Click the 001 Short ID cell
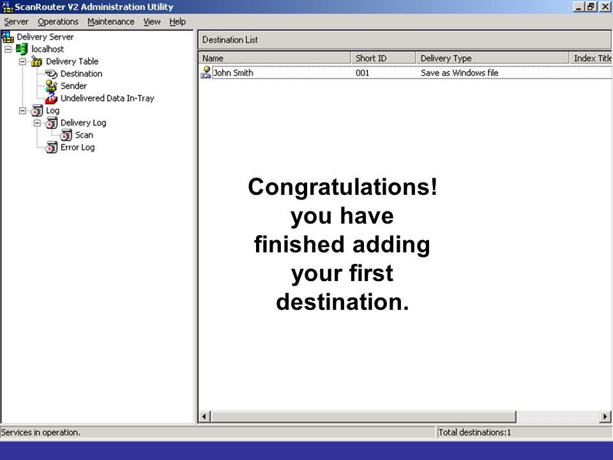Screen dimensions: 613x460 coord(363,73)
